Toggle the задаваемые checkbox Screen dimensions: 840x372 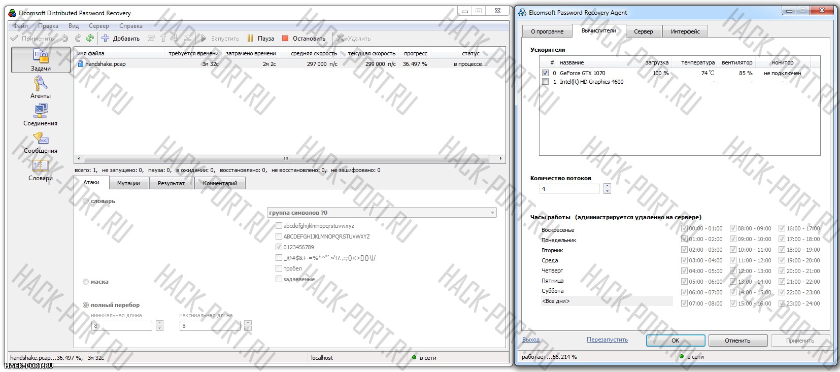(x=279, y=279)
